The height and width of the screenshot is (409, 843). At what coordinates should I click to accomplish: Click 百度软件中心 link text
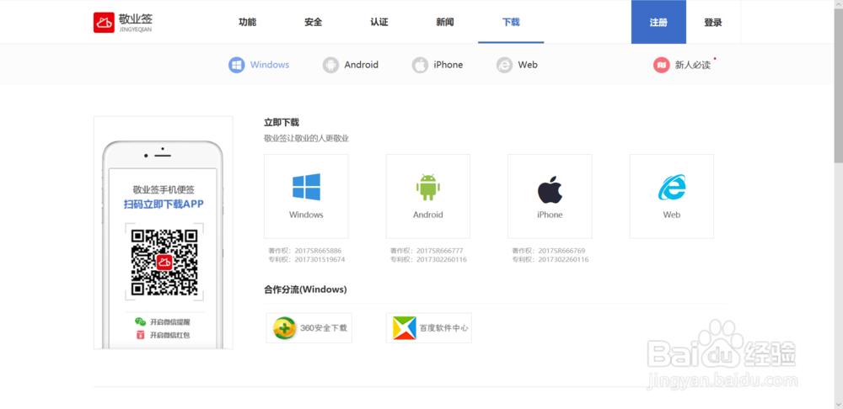point(444,328)
